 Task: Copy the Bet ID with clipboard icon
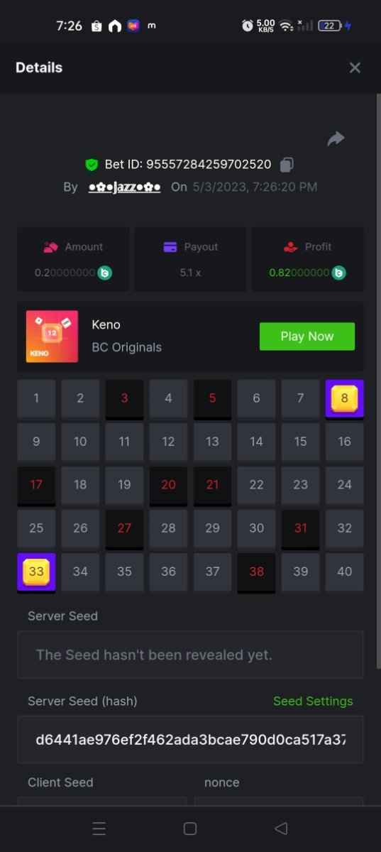(x=287, y=165)
